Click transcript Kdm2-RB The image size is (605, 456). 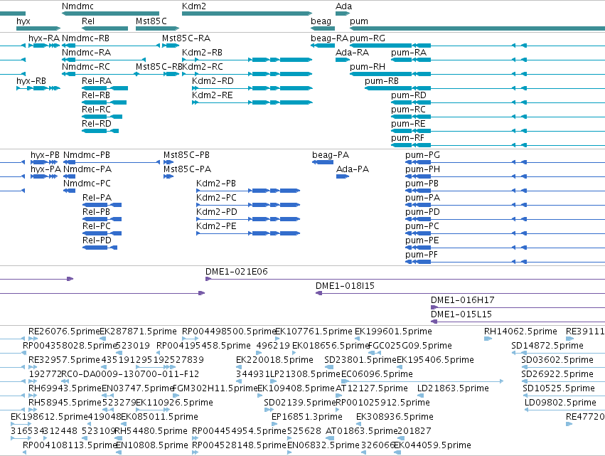pyautogui.click(x=202, y=53)
